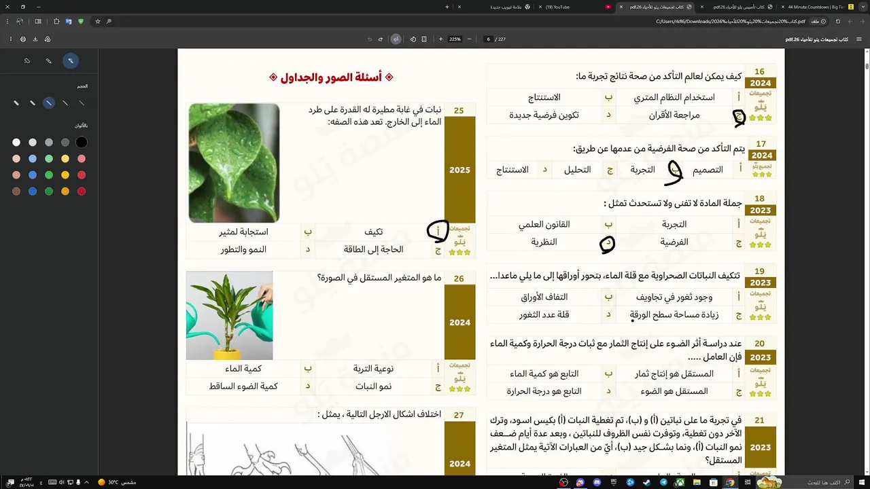This screenshot has height=489, width=870.
Task: Click answer option كمية الماء in question 26
Action: (x=243, y=369)
